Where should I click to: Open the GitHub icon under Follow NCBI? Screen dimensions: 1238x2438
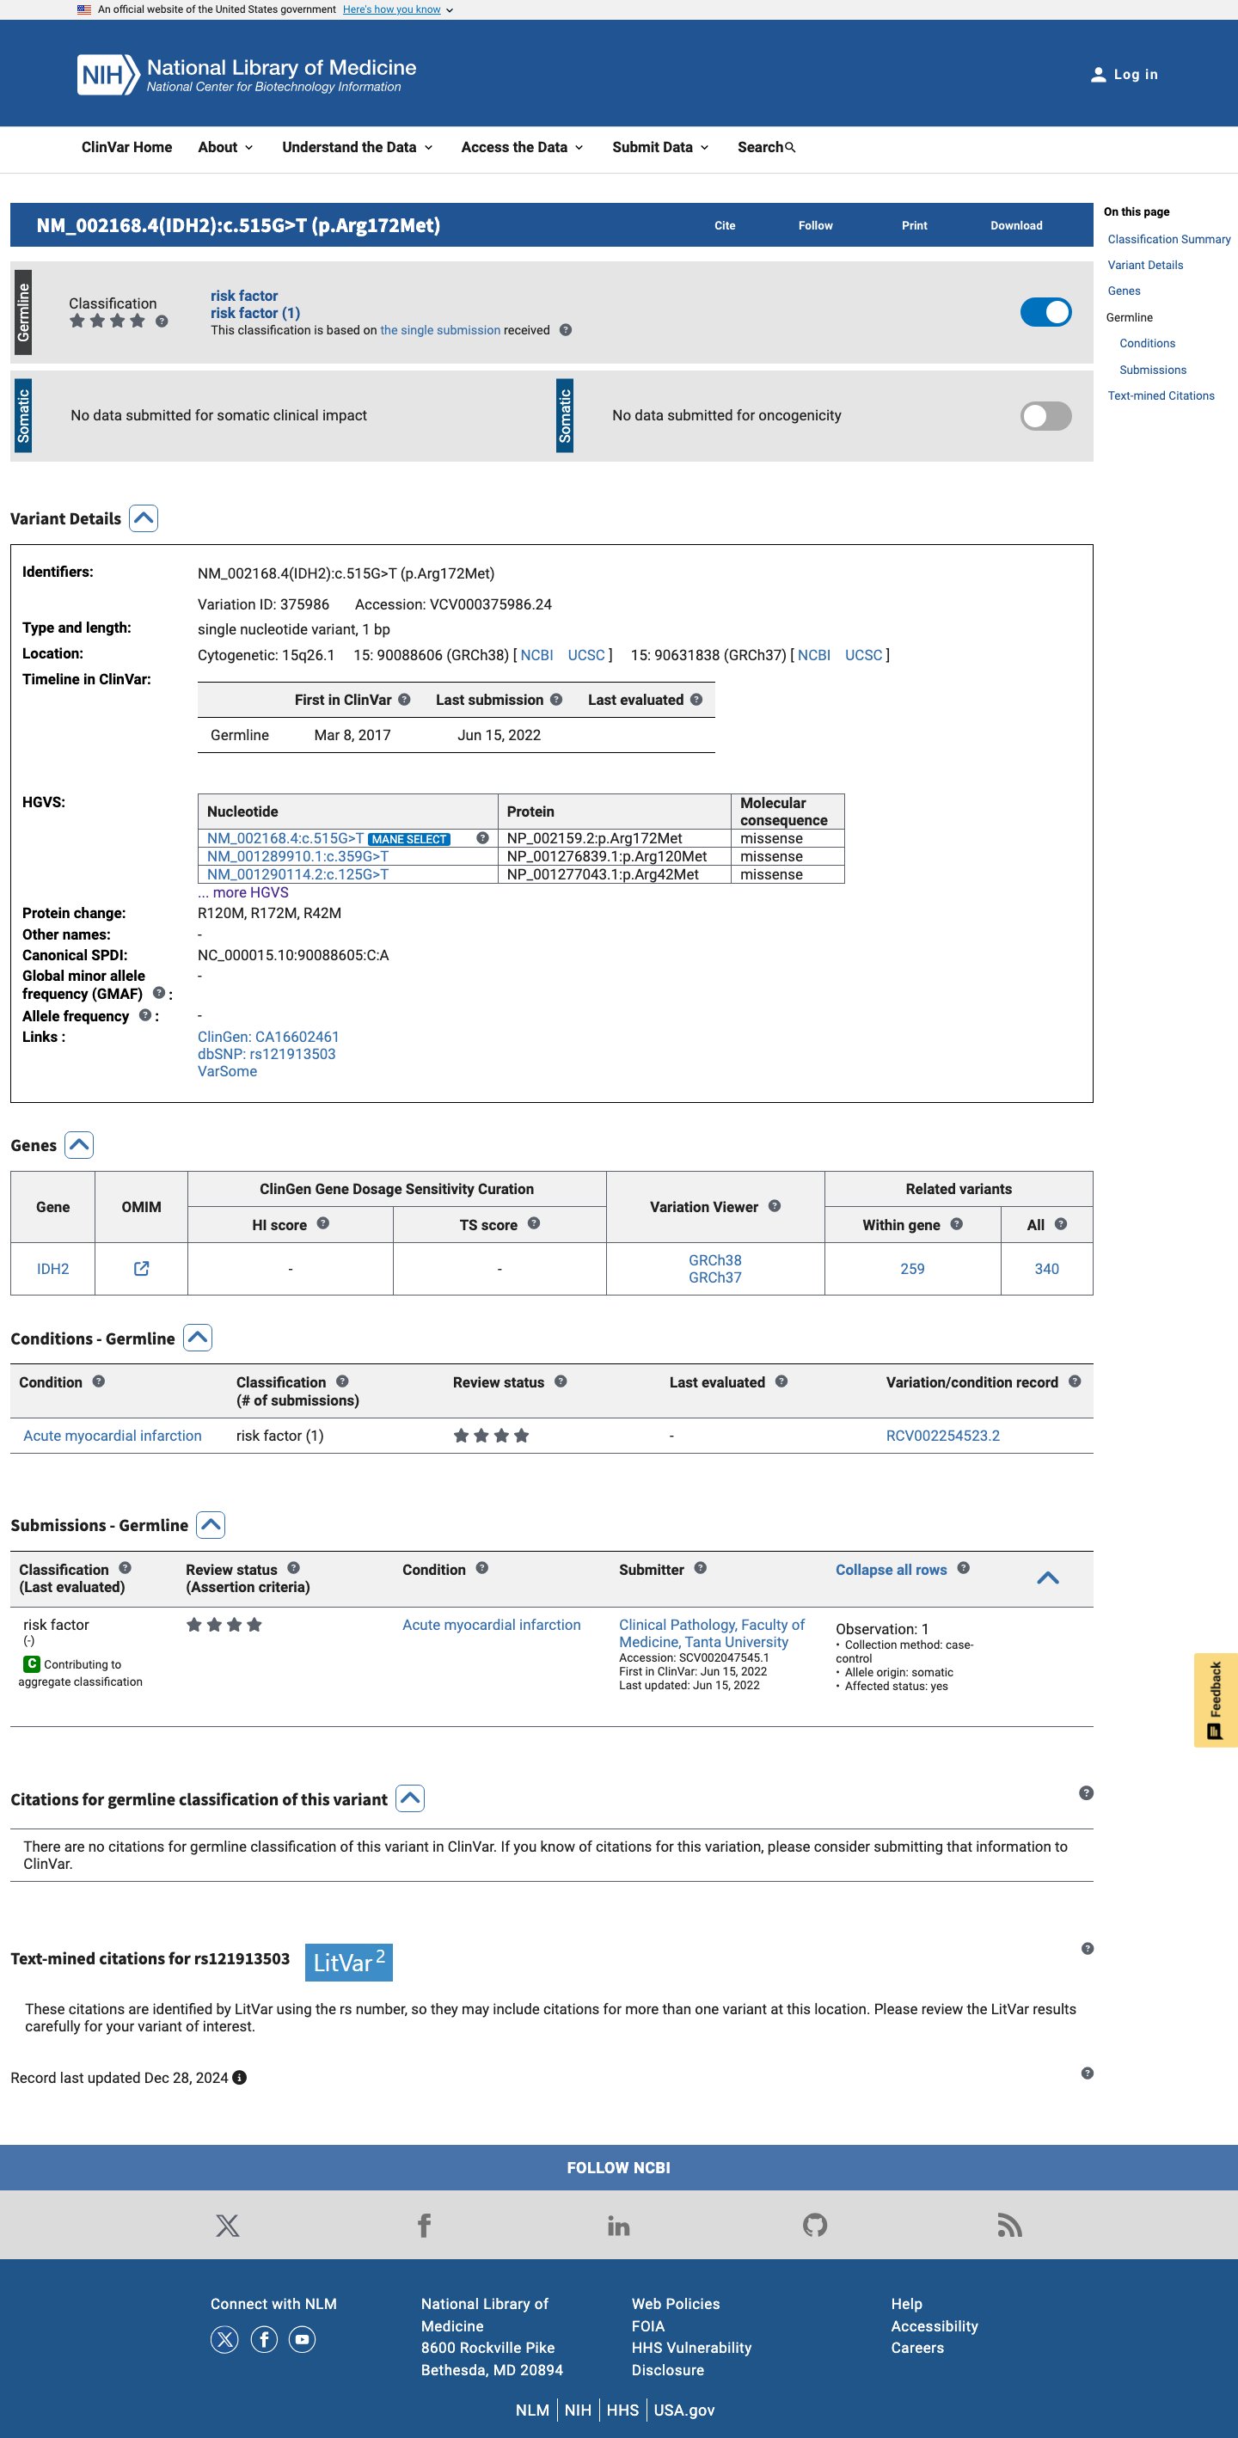(x=815, y=2225)
